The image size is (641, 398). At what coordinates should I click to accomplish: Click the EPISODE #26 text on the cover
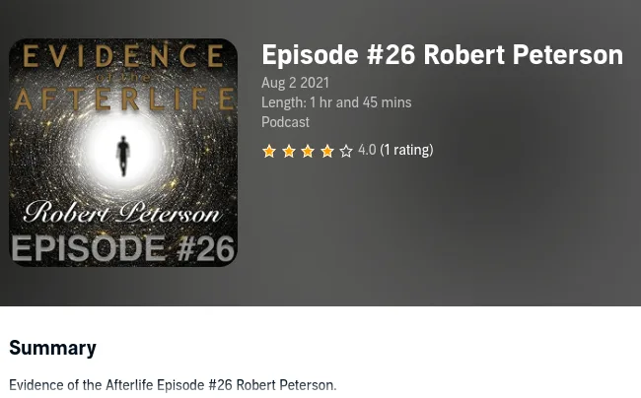click(123, 248)
